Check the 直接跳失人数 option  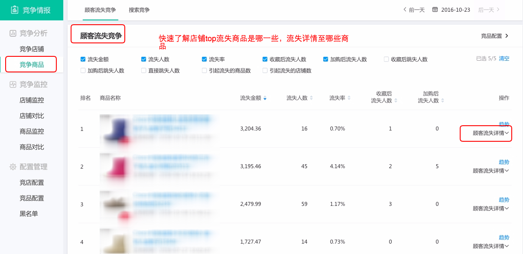(144, 70)
